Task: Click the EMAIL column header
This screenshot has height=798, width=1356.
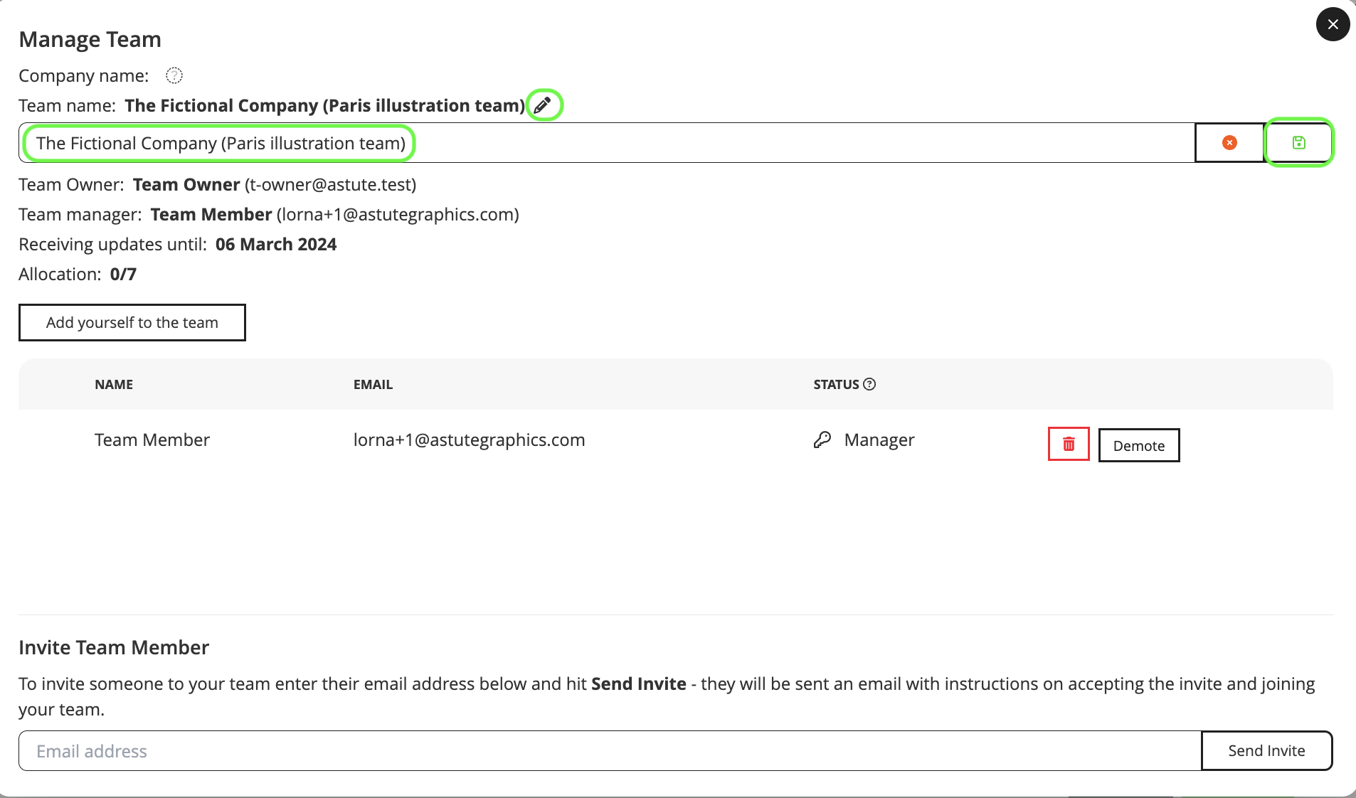Action: coord(373,385)
